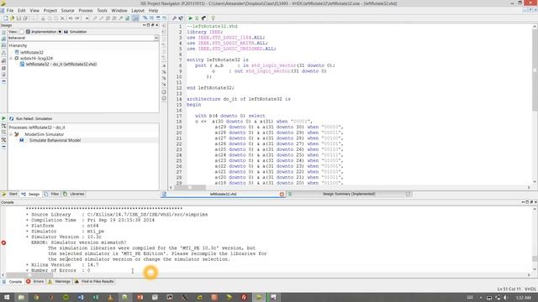Viewport: 538px width, 302px height.
Task: Open the Edit menu
Action: [x=22, y=11]
